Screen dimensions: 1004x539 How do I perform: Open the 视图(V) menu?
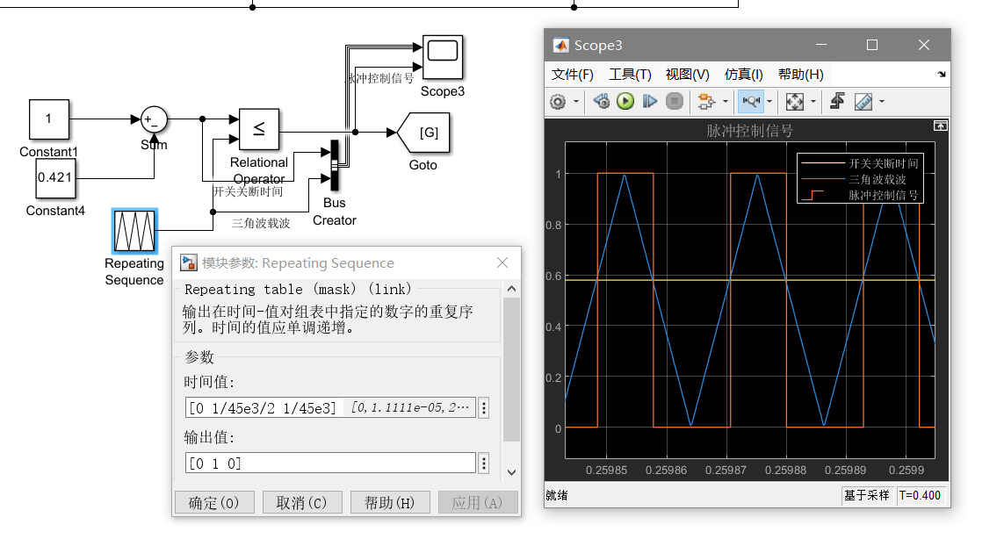click(687, 75)
